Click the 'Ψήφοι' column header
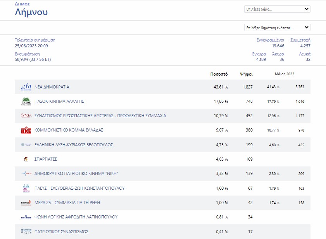Screen dimensions: 326x239 (x=247, y=74)
